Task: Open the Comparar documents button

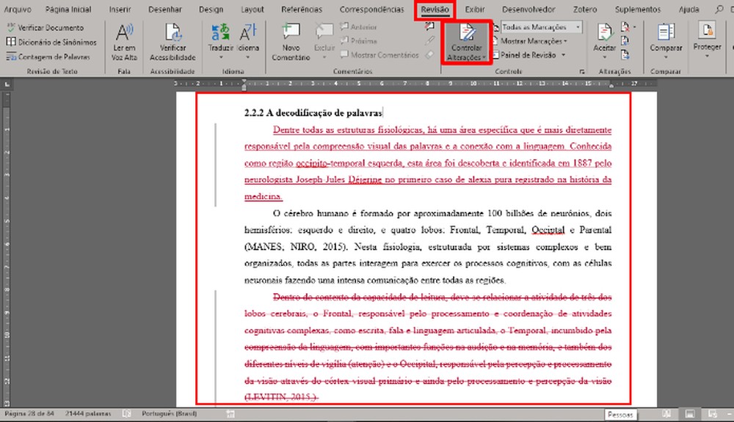Action: click(666, 42)
